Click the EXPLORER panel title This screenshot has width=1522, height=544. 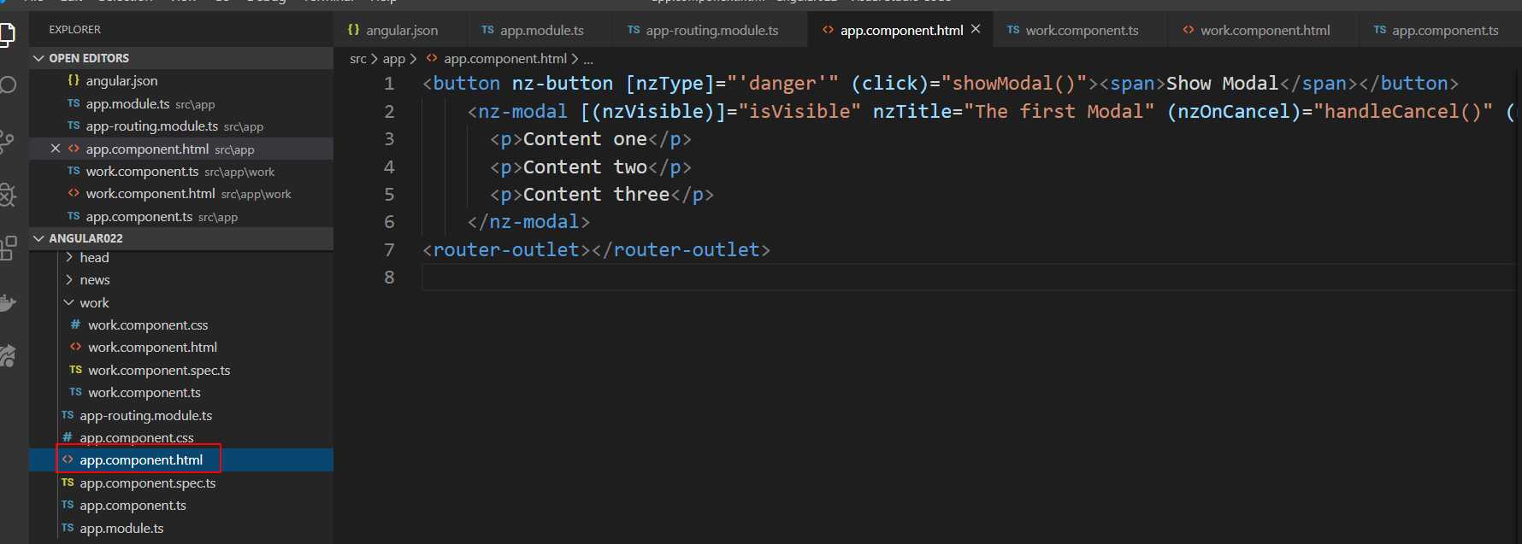tap(74, 29)
